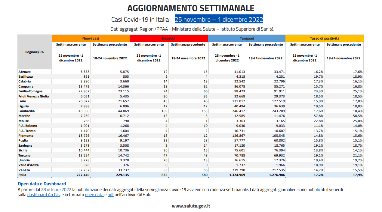382x212 pixels.
Task: Click the "Calabria" row label
Action: (x=25, y=81)
